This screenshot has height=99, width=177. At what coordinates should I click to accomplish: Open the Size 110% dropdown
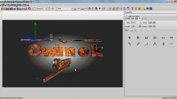pyautogui.click(x=136, y=30)
